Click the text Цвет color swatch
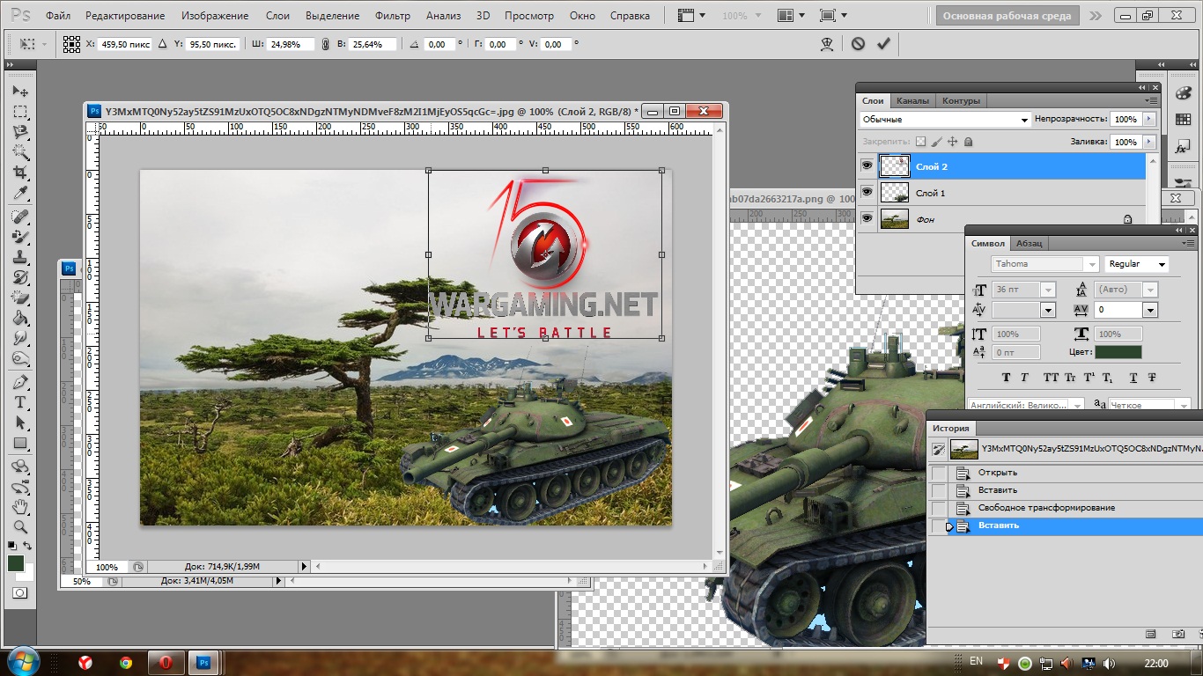Screen dimensions: 1203x676 [x=1118, y=352]
